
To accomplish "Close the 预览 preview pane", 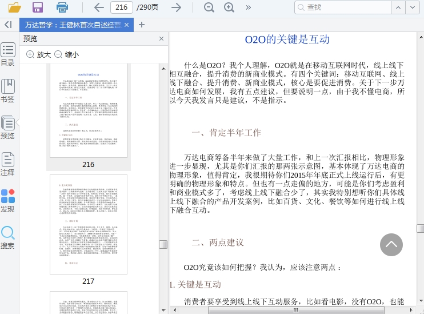I will [162, 39].
